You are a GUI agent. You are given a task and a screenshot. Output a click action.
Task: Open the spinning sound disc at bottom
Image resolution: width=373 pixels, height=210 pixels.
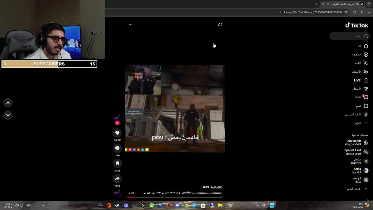pyautogui.click(x=117, y=193)
